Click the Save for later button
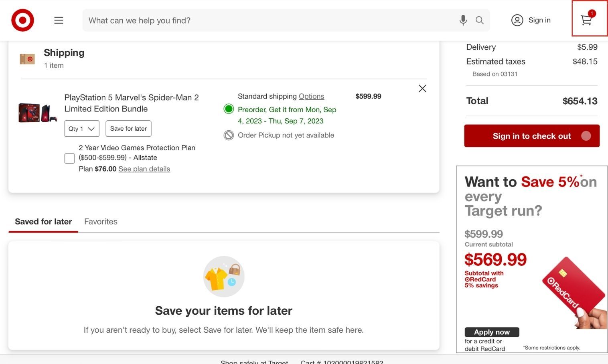The width and height of the screenshot is (608, 364). (x=128, y=129)
